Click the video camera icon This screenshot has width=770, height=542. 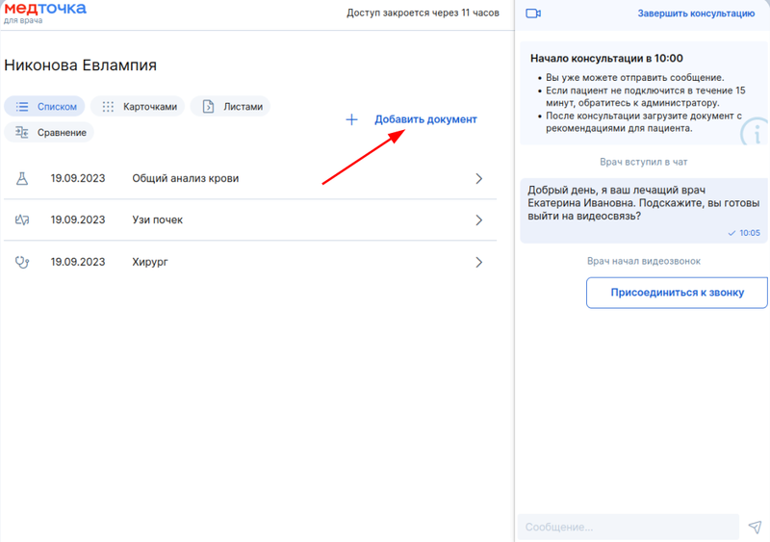[533, 13]
